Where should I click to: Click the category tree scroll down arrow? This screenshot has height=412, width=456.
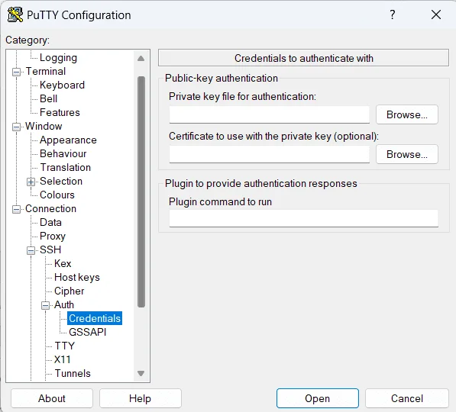(141, 373)
